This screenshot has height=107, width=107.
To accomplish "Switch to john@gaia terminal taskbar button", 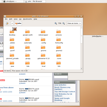I will [13, 1].
